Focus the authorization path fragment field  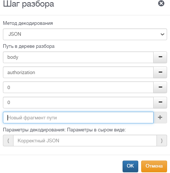click(78, 72)
